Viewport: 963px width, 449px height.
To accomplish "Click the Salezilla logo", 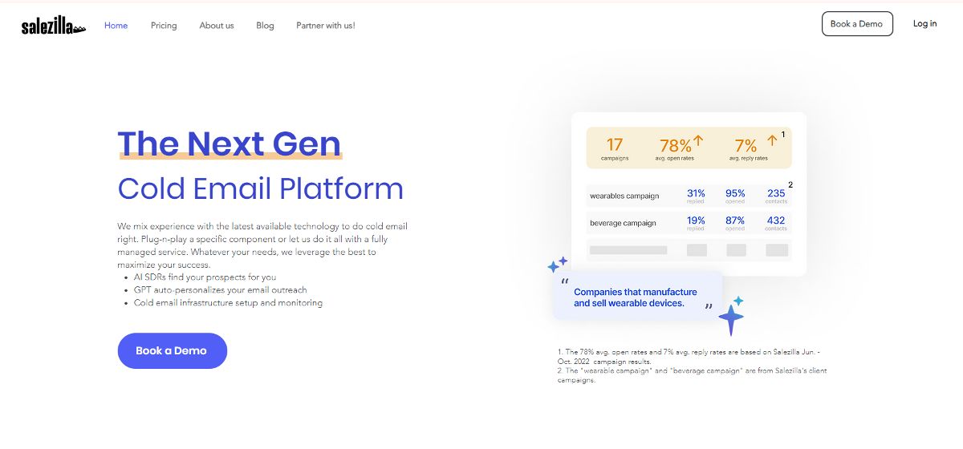I will pyautogui.click(x=53, y=26).
